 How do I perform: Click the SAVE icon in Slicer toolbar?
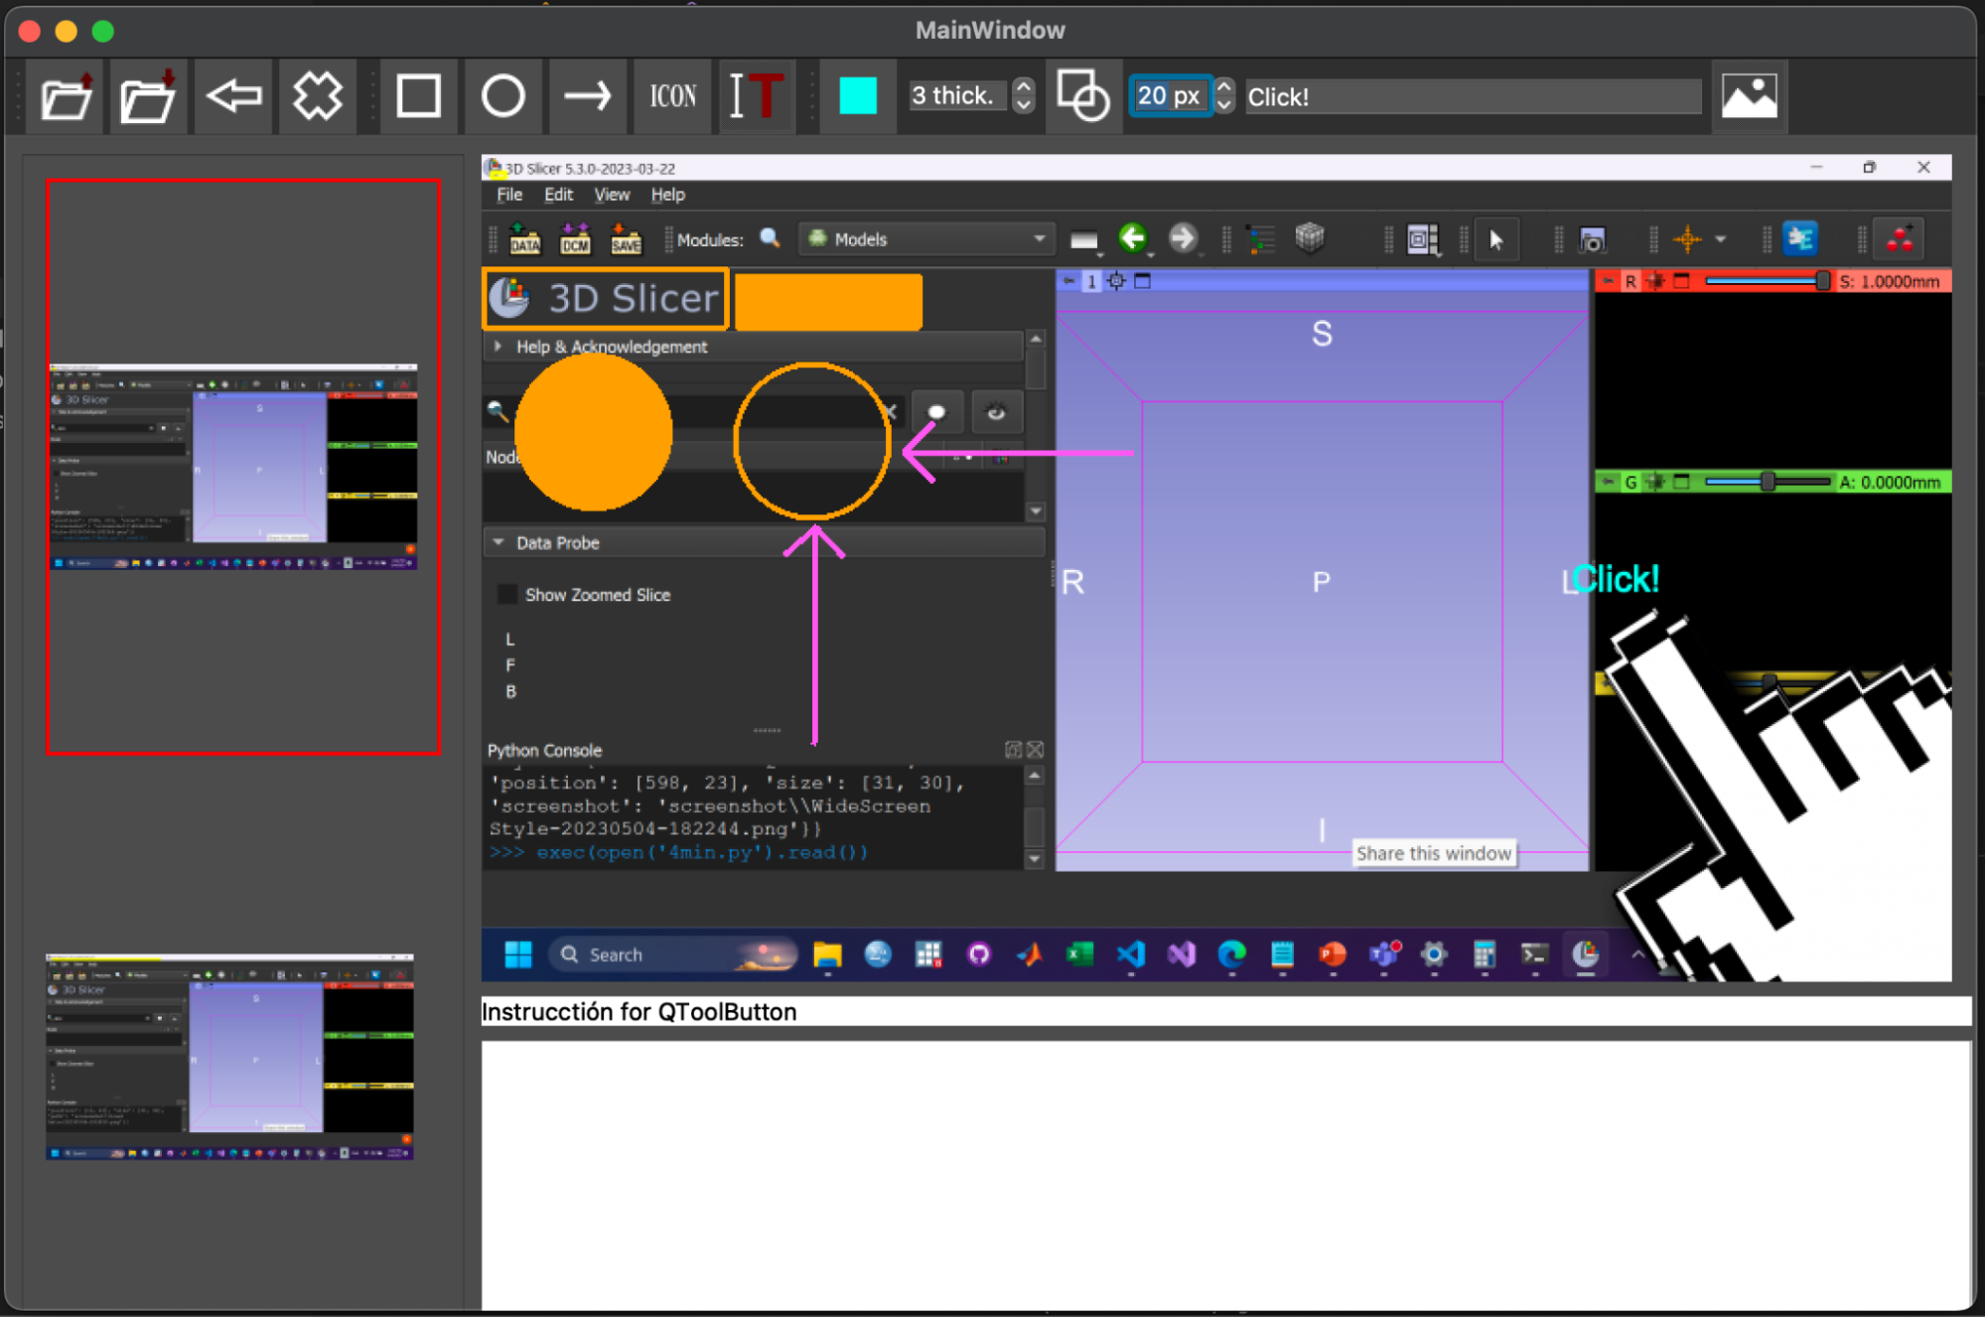[626, 238]
